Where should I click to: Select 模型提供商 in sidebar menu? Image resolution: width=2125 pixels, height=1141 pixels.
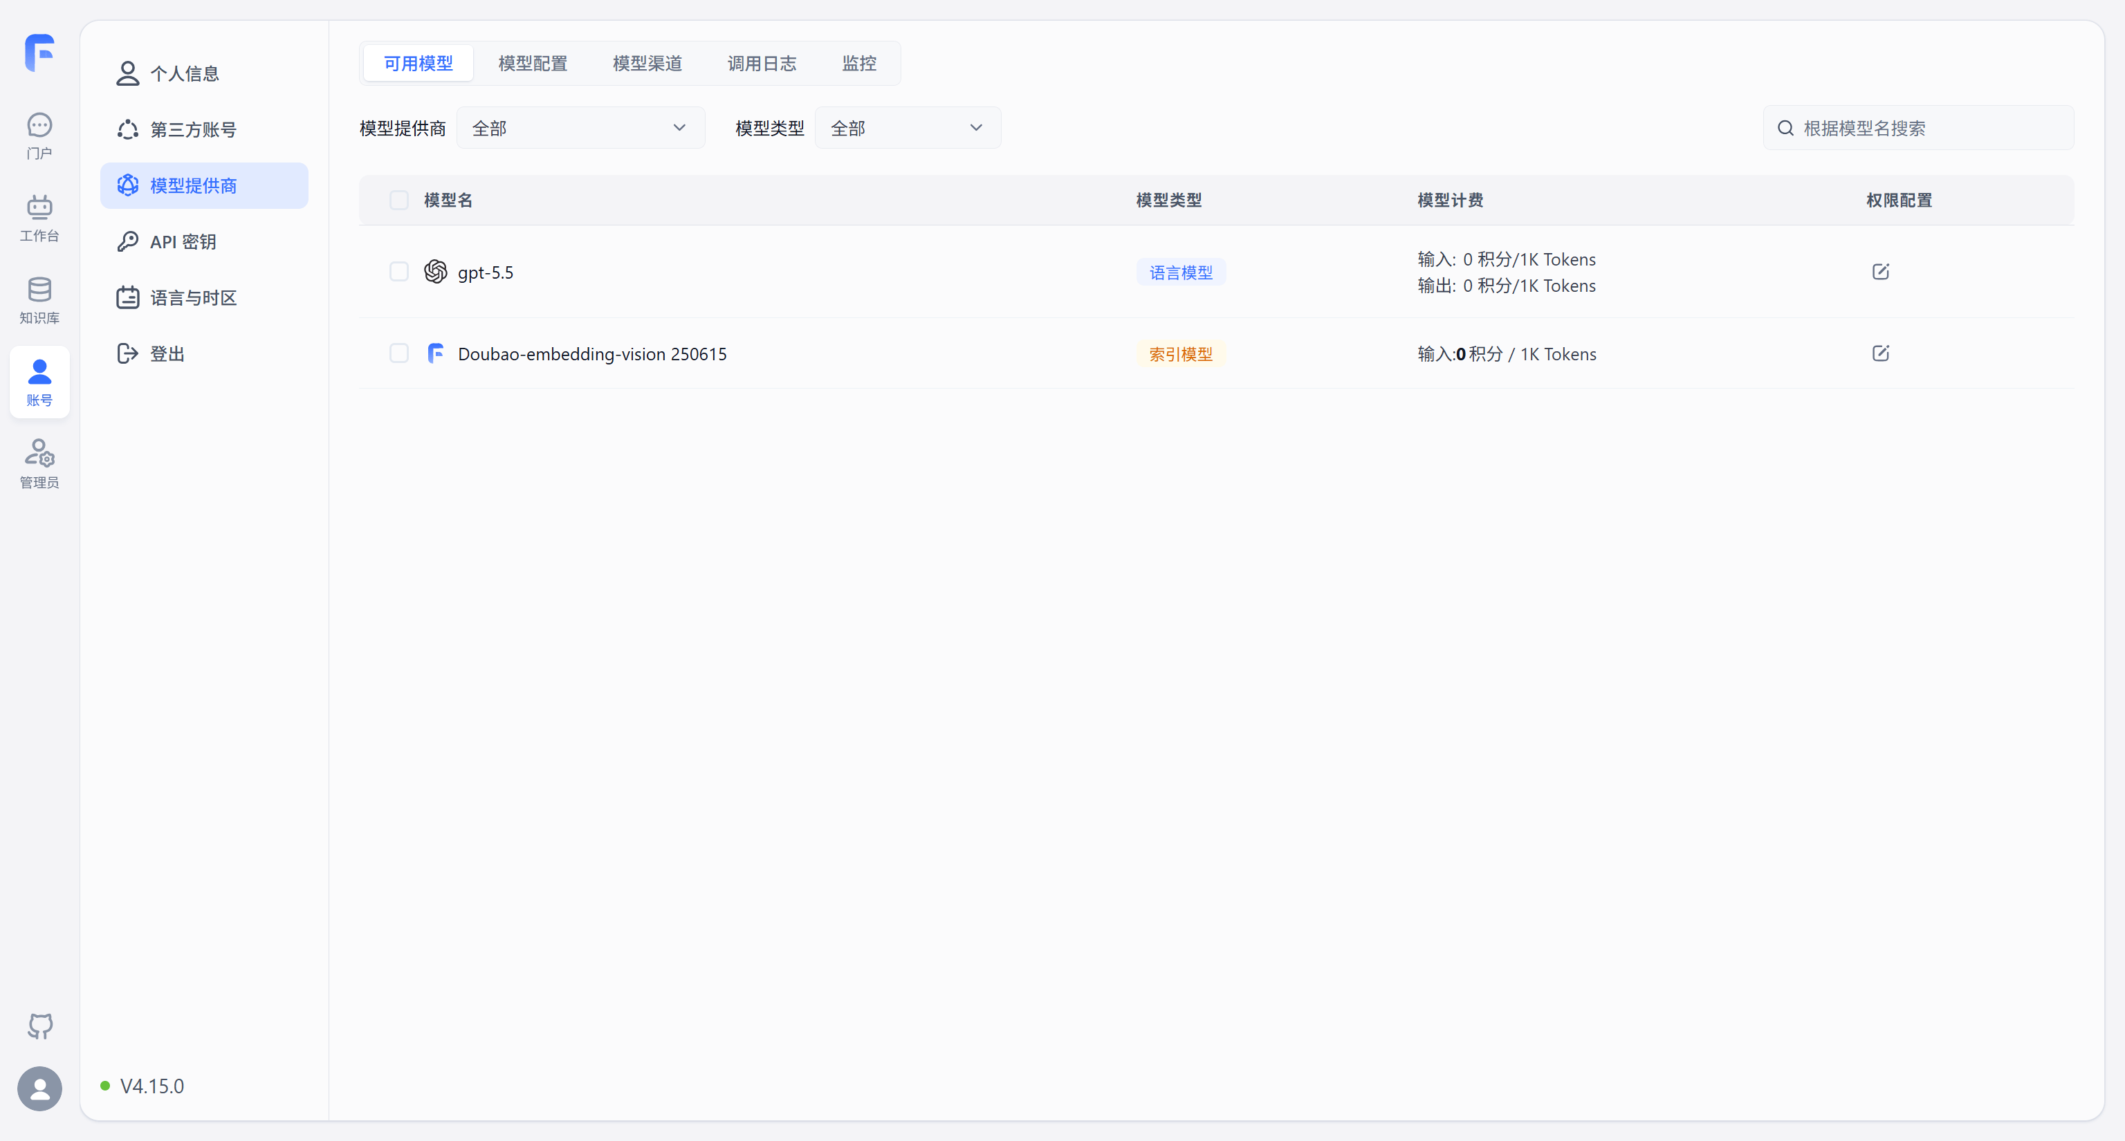pyautogui.click(x=204, y=185)
